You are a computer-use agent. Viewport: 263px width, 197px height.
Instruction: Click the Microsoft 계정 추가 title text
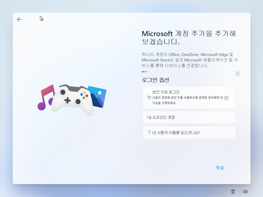(x=189, y=38)
